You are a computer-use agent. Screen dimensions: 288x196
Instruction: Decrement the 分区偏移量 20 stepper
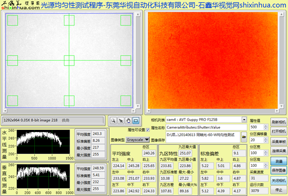266,141
